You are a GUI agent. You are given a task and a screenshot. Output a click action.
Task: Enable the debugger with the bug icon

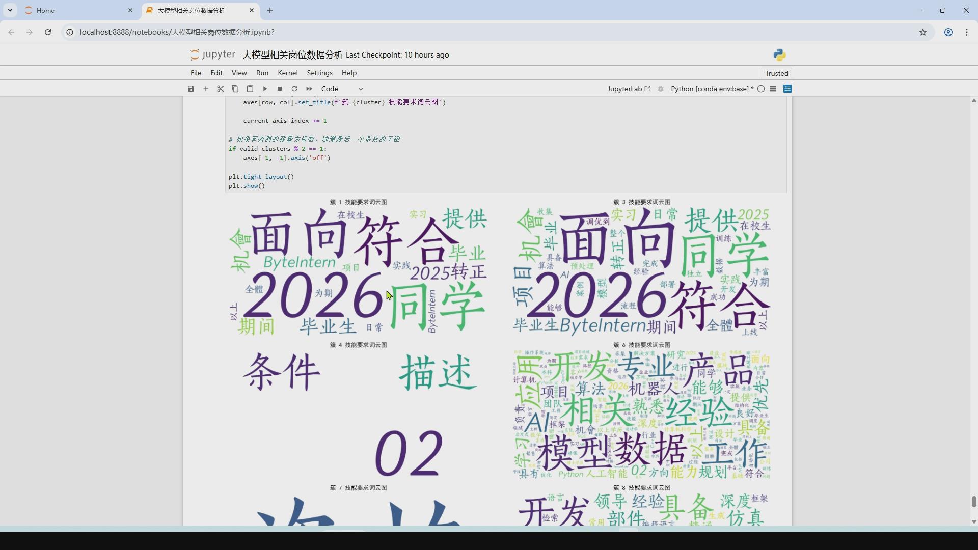[x=660, y=88]
